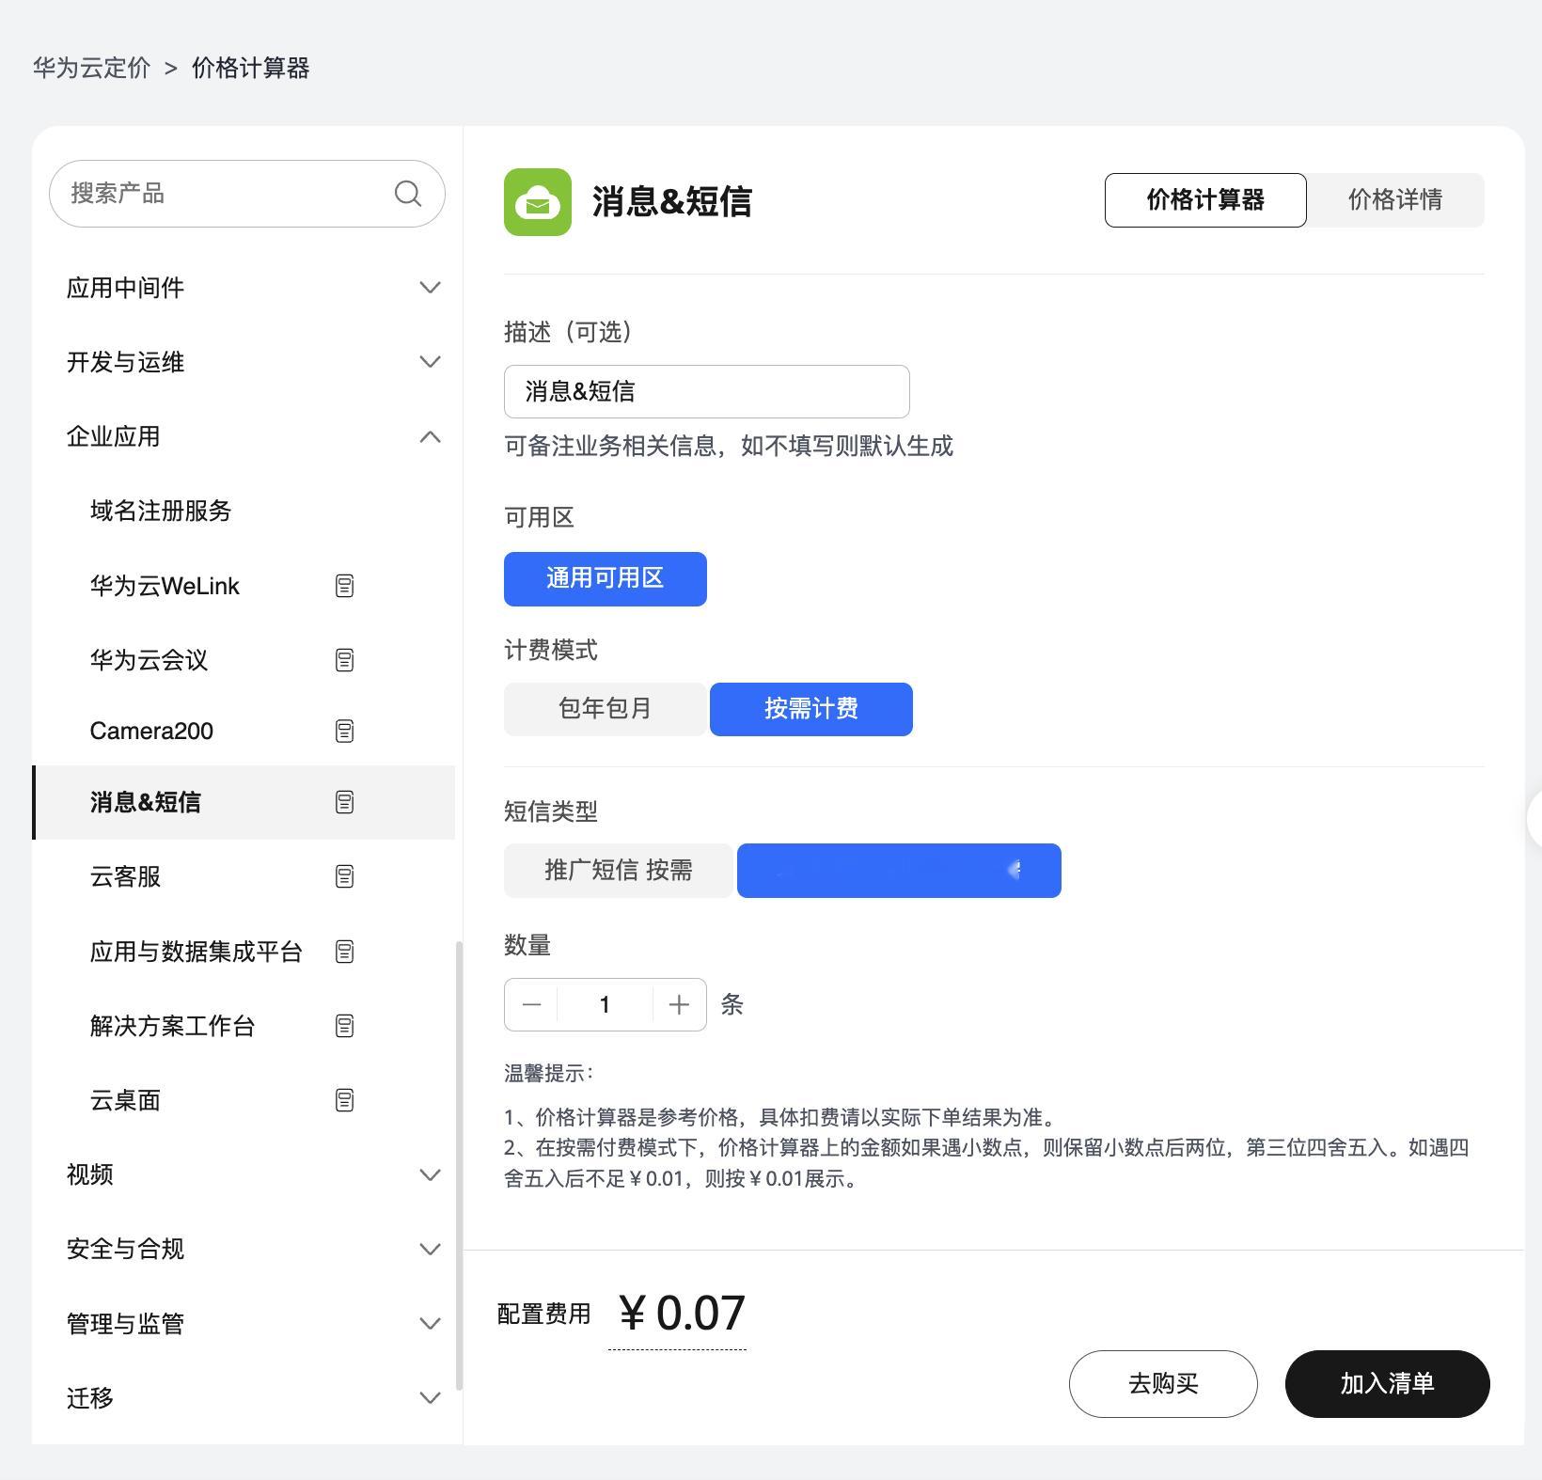Choose 包年包月 billing mode
1542x1480 pixels.
click(x=606, y=709)
